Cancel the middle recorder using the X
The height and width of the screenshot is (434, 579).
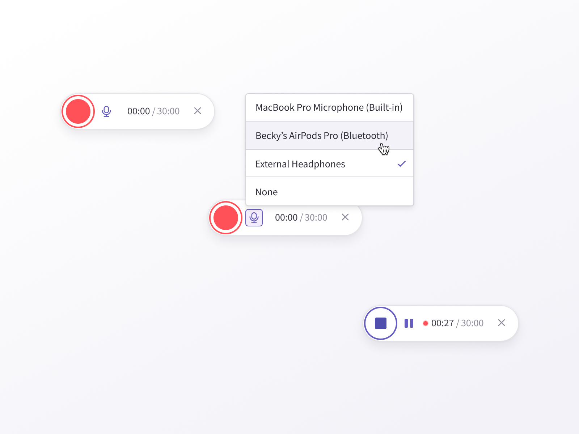click(345, 217)
